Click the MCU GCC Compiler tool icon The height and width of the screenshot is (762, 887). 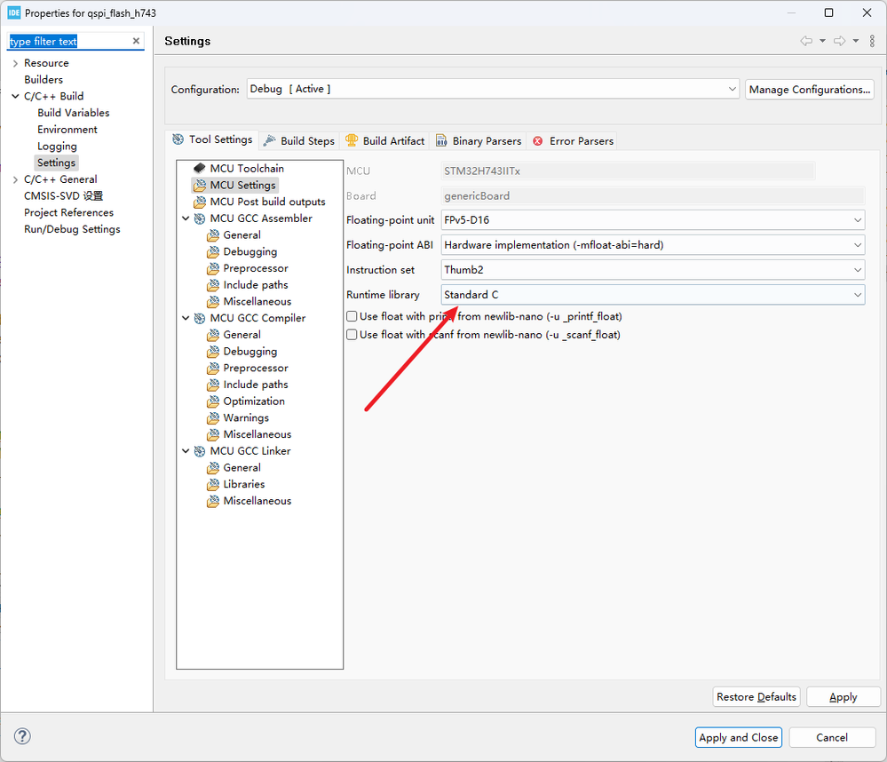200,318
